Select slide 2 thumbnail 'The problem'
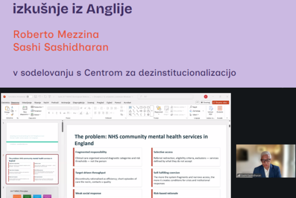Screen dimensions: 296x198 (32, 169)
